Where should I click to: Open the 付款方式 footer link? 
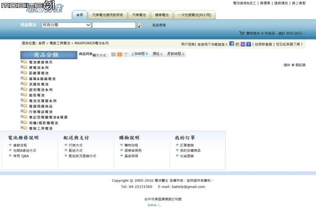click(75, 145)
